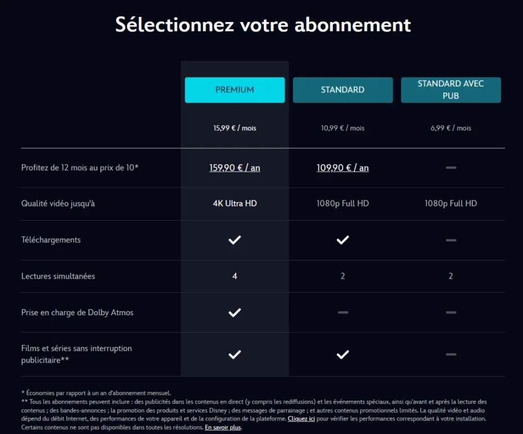The height and width of the screenshot is (434, 523).
Task: Click Premium's ad-free checkmark icon
Action: [234, 354]
